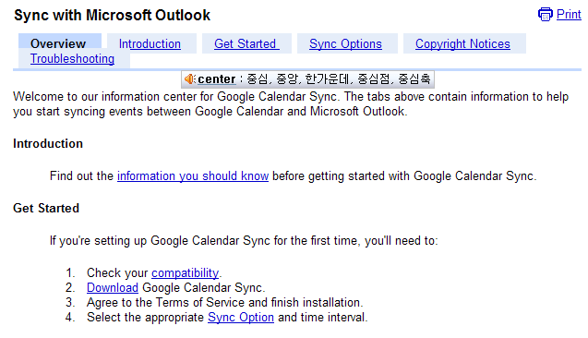The height and width of the screenshot is (338, 588).
Task: Go to the Sync Options tab
Action: (x=345, y=44)
